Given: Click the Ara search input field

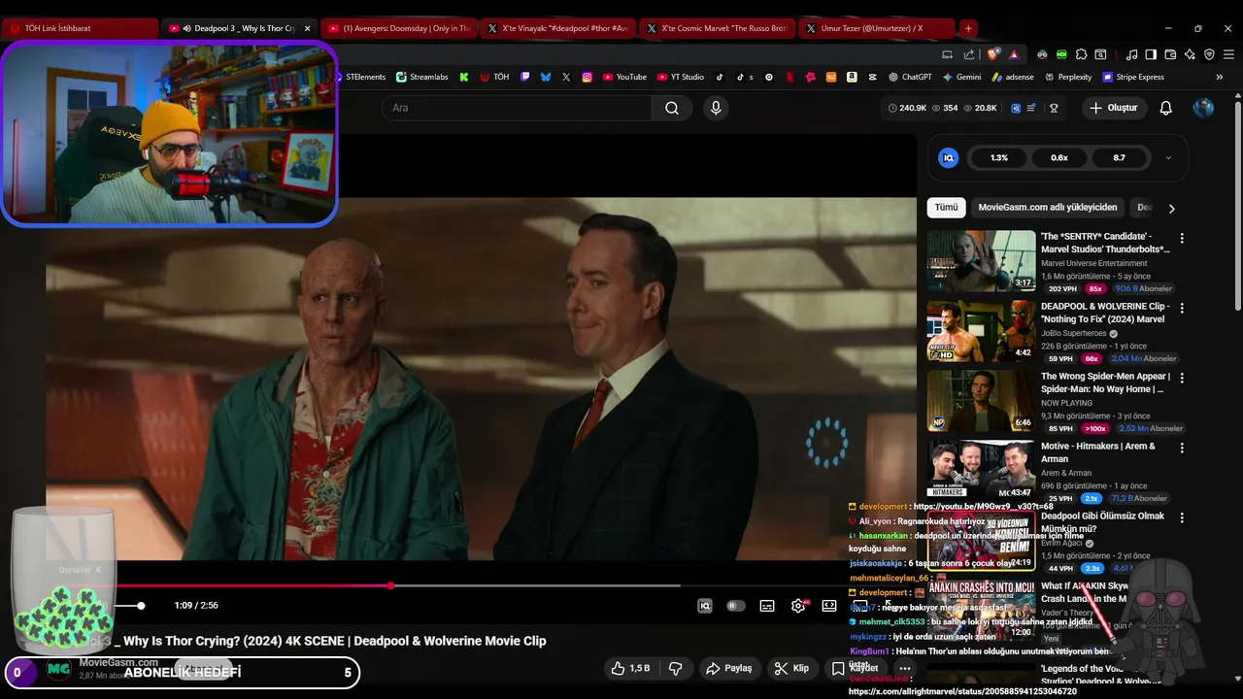Looking at the screenshot, I should [518, 108].
